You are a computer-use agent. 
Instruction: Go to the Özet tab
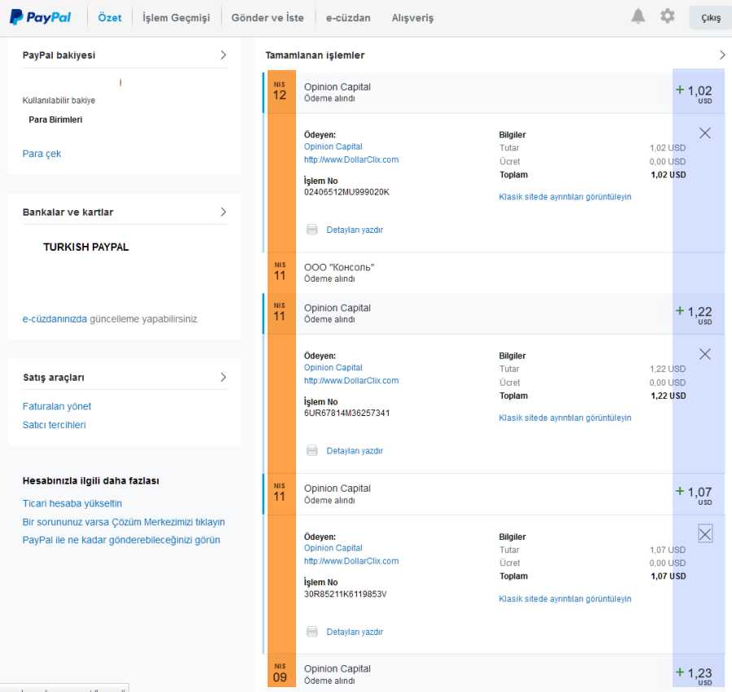tap(110, 18)
